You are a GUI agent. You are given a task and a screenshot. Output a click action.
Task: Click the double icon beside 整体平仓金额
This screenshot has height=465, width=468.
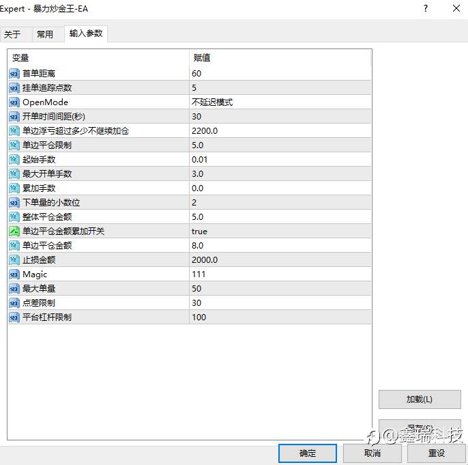point(14,217)
